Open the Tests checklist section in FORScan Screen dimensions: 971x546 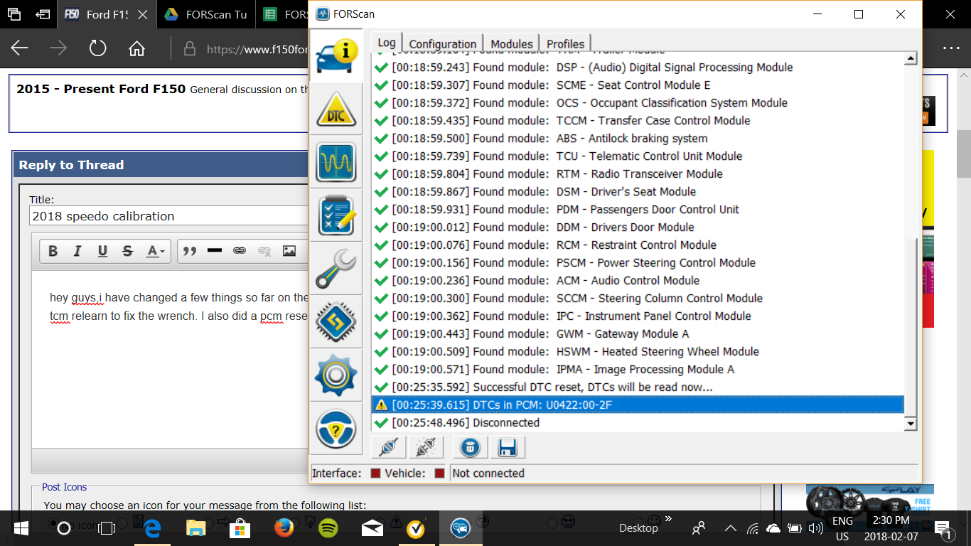coord(336,215)
